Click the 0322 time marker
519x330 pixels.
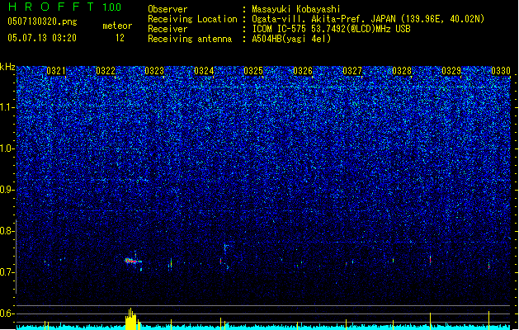click(106, 71)
